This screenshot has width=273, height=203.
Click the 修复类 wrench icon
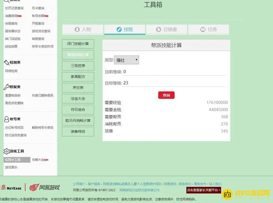6,87
